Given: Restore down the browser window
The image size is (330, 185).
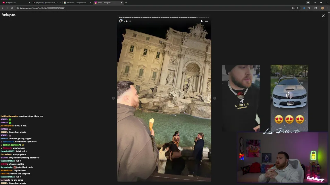Looking at the screenshot, I should (321, 3).
